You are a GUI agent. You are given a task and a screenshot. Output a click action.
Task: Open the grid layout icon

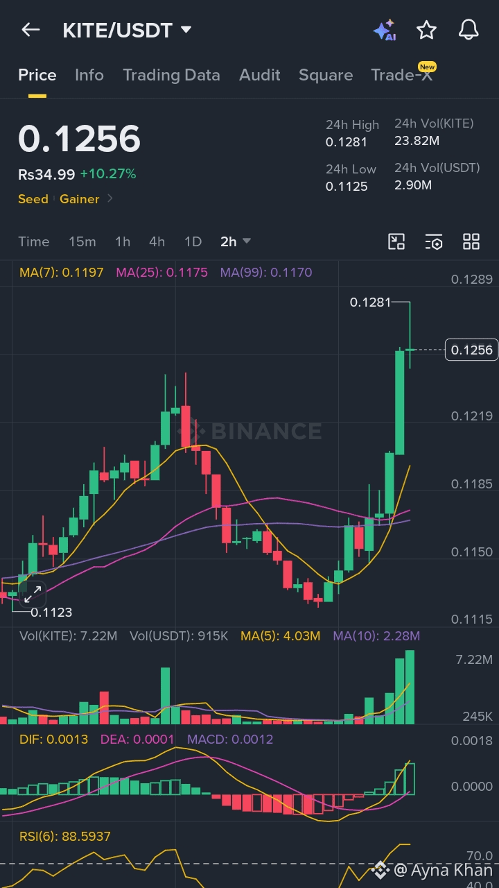[x=471, y=241]
